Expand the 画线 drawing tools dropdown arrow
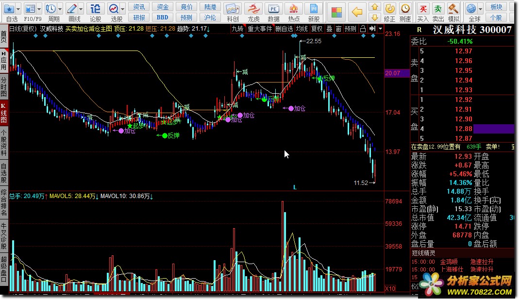520x300 pixels. tap(81, 9)
